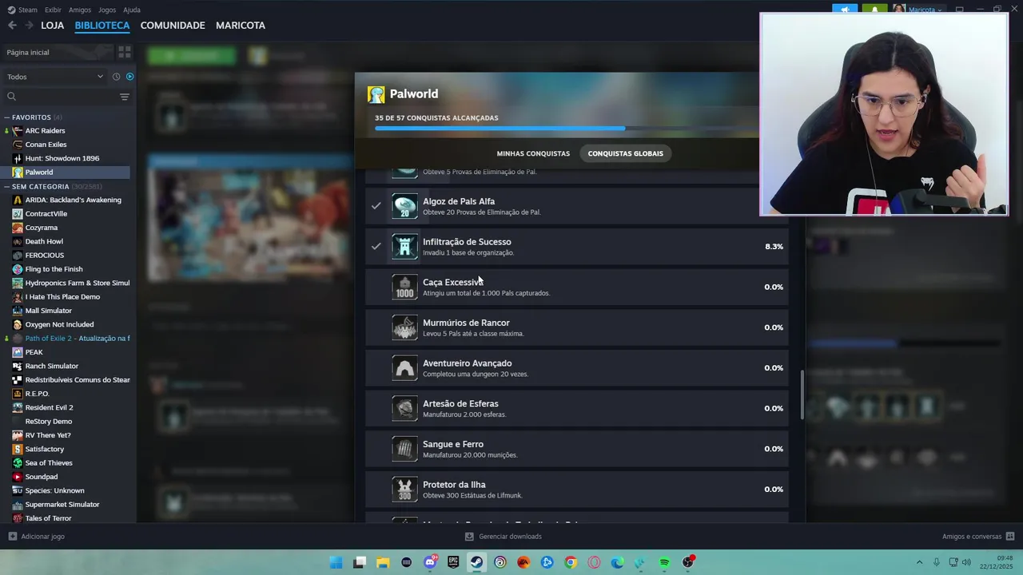Viewport: 1023px width, 575px height.
Task: Click the achievements list scrollbar thumb
Action: click(802, 395)
